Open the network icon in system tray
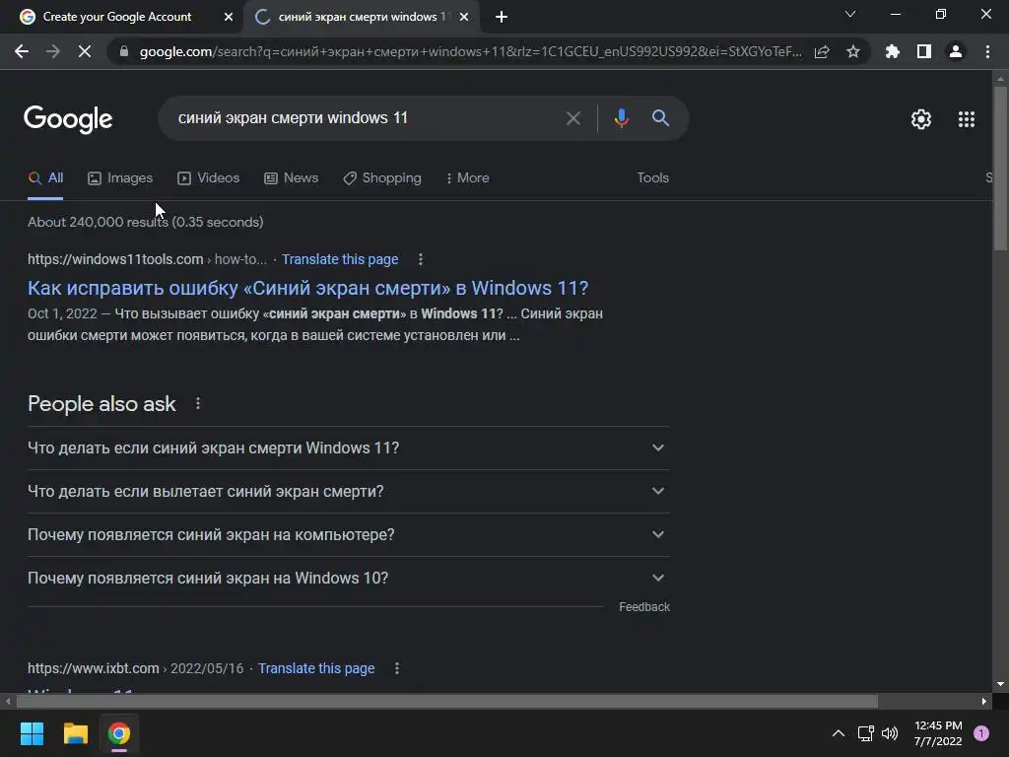 click(x=865, y=733)
